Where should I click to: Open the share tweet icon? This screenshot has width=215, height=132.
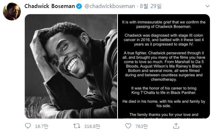tap(176, 126)
